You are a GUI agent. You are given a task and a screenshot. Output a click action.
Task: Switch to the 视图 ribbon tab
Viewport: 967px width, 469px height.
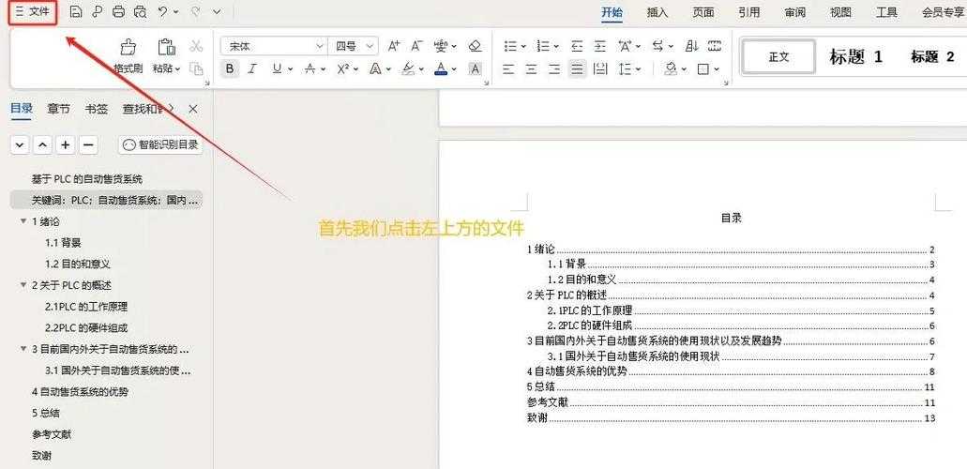[840, 12]
